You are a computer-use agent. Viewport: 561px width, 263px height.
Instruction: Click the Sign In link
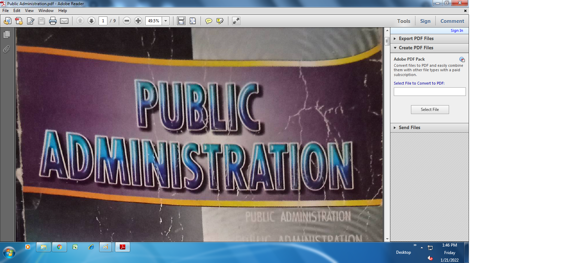457,30
